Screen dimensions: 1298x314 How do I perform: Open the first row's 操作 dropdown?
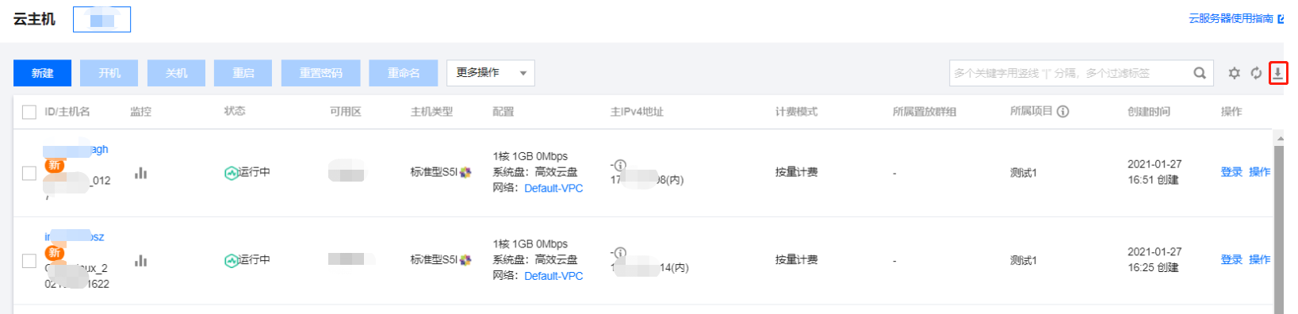(x=1259, y=172)
